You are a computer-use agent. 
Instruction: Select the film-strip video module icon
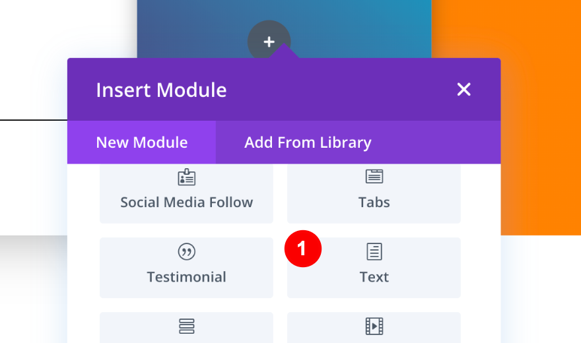point(374,326)
